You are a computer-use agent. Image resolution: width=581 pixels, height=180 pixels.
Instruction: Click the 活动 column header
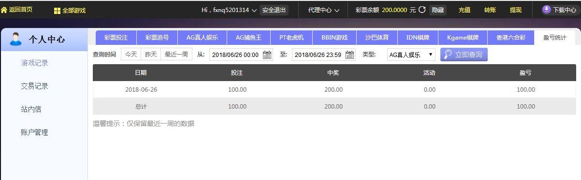pyautogui.click(x=429, y=73)
